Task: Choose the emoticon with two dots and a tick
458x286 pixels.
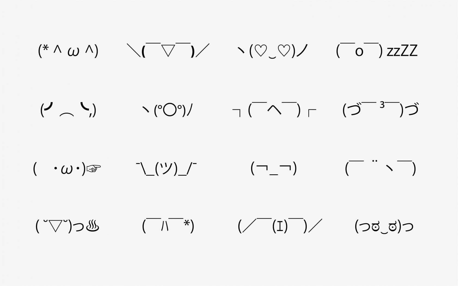Action: point(381,168)
